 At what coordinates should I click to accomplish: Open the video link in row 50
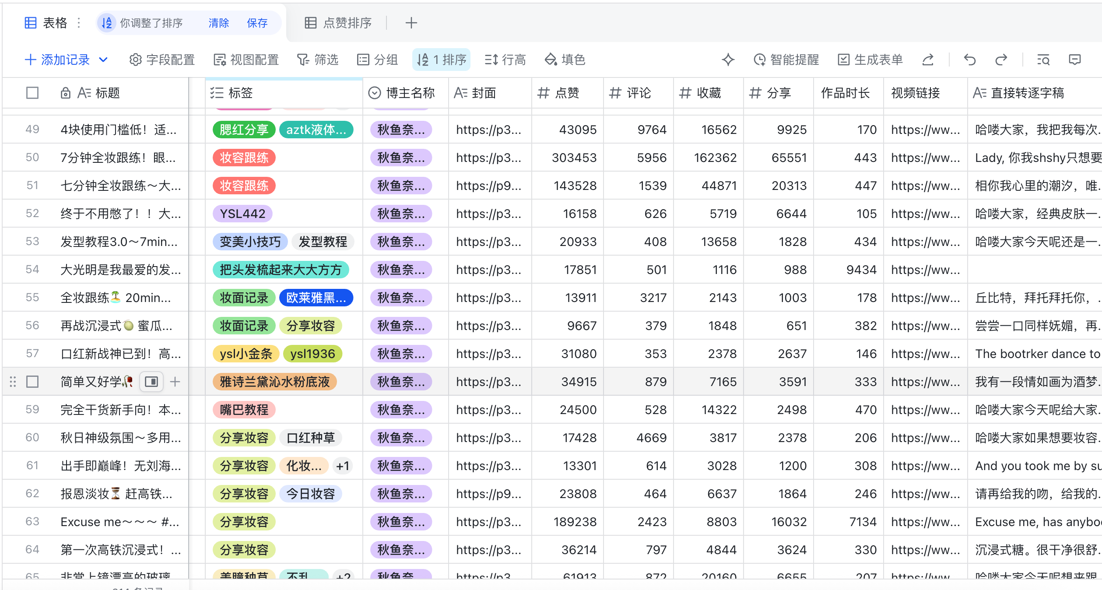point(926,158)
